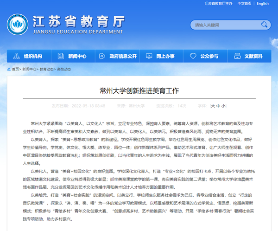Screen dimensions: 278x231
Task: Go to 新闻中心 in the breadcrumb
Action: point(30,69)
